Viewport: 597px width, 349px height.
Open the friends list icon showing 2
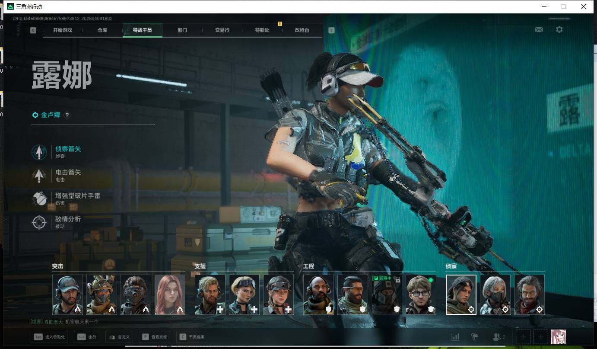(499, 337)
